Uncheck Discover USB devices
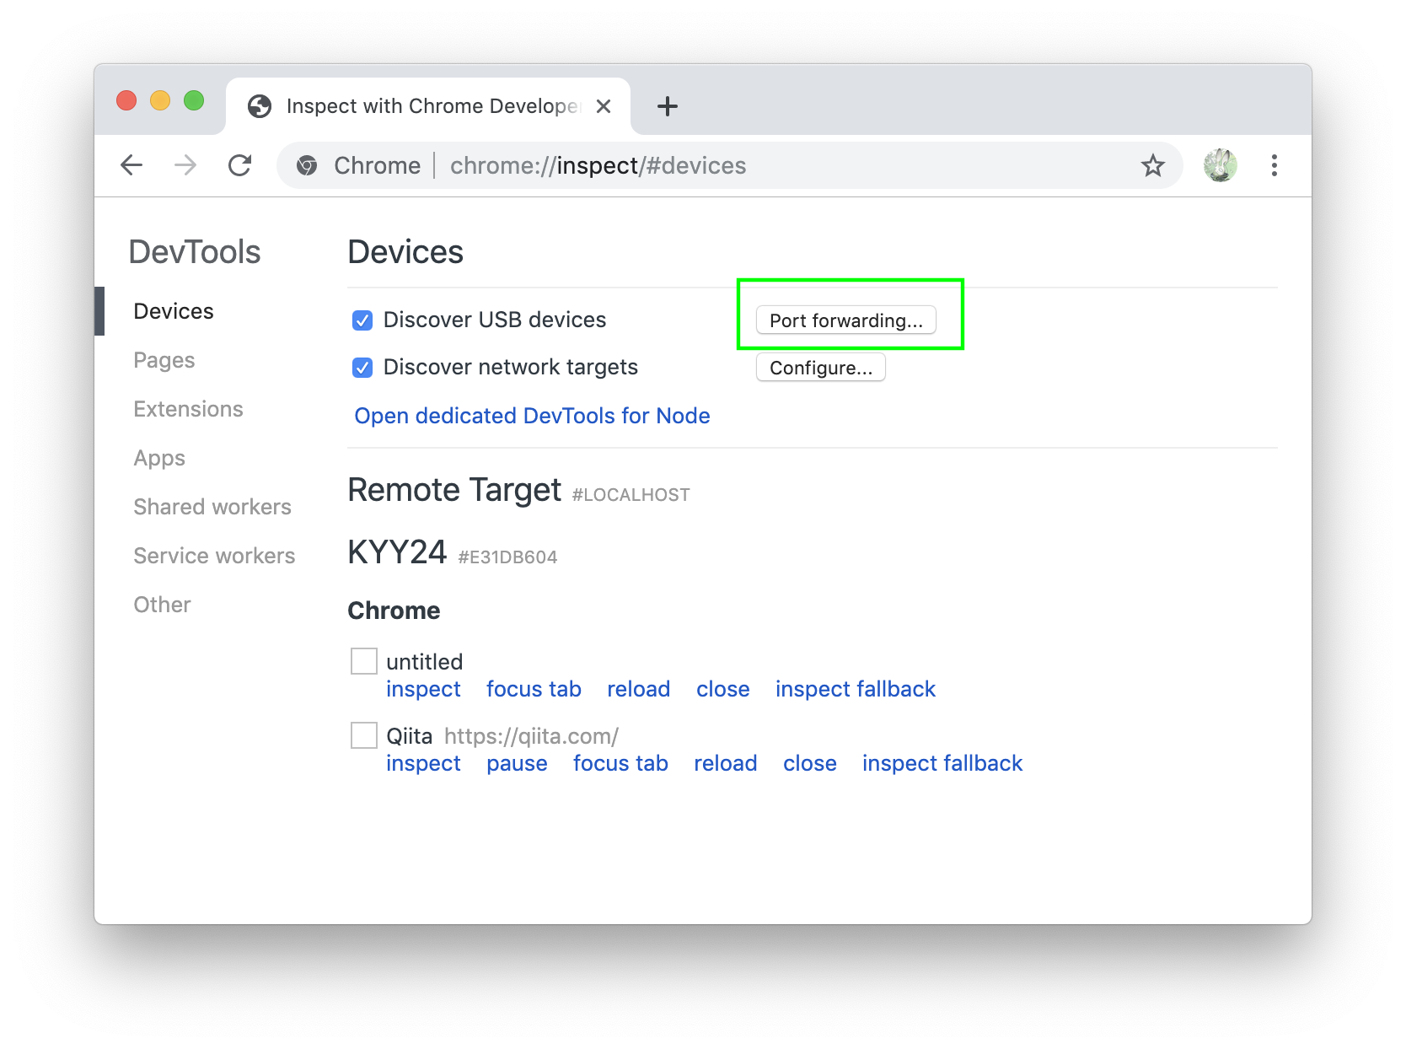Image resolution: width=1406 pixels, height=1049 pixels. click(362, 320)
